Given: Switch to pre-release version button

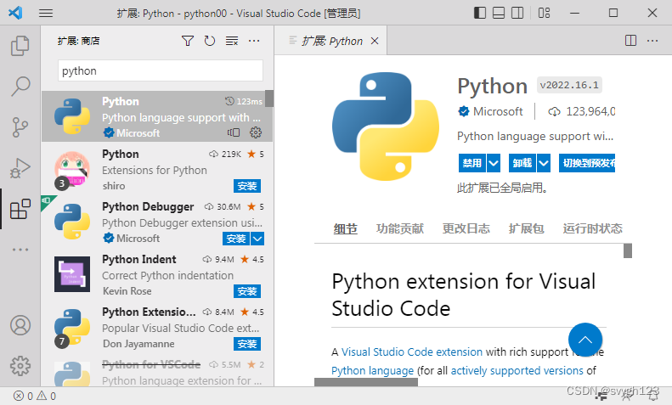Looking at the screenshot, I should point(587,163).
